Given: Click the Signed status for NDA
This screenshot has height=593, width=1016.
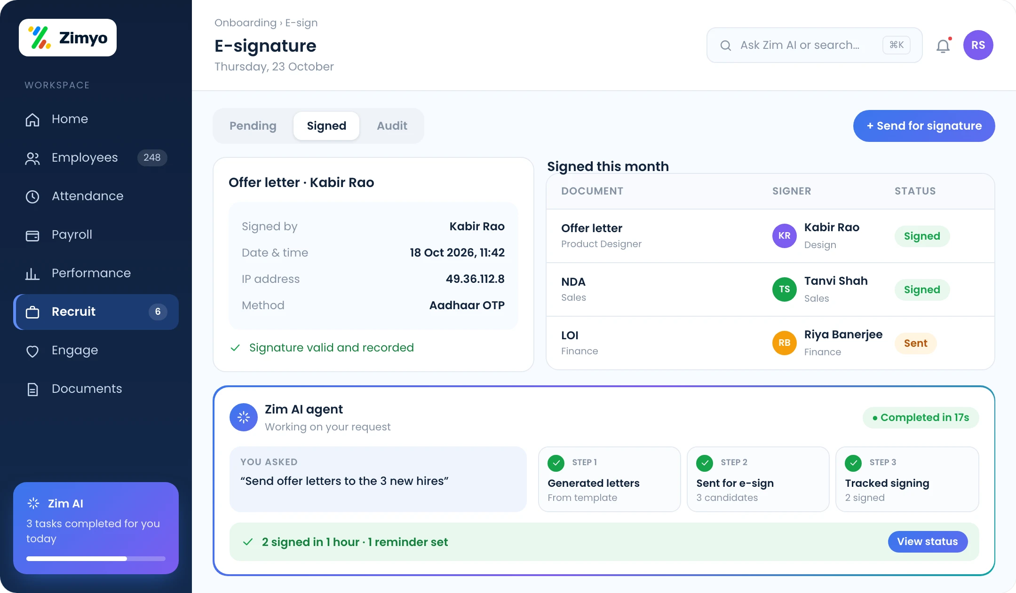Looking at the screenshot, I should click(x=922, y=289).
